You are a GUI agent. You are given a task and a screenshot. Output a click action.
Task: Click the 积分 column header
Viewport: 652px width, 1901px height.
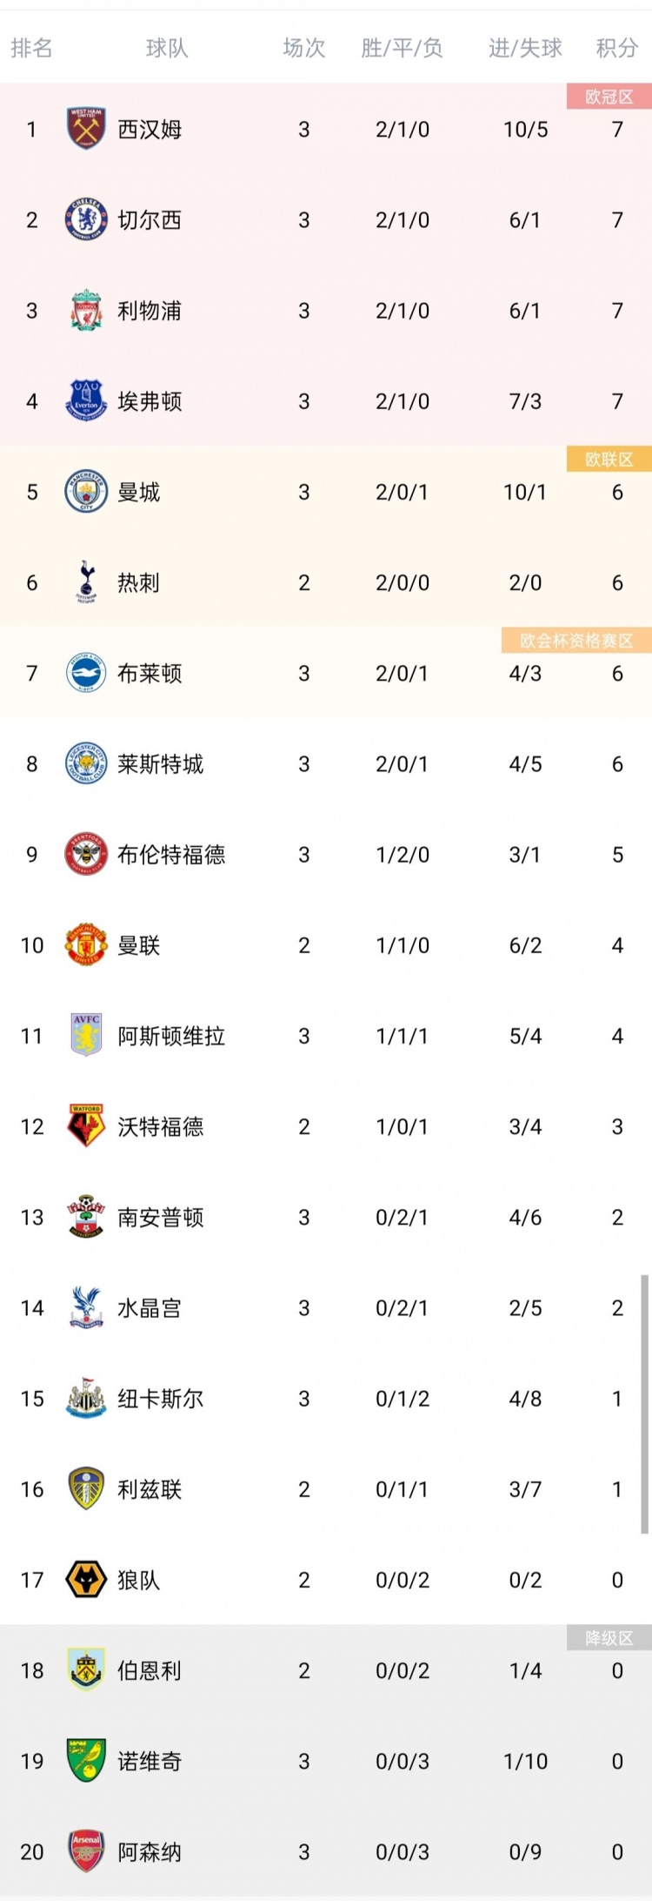[617, 50]
